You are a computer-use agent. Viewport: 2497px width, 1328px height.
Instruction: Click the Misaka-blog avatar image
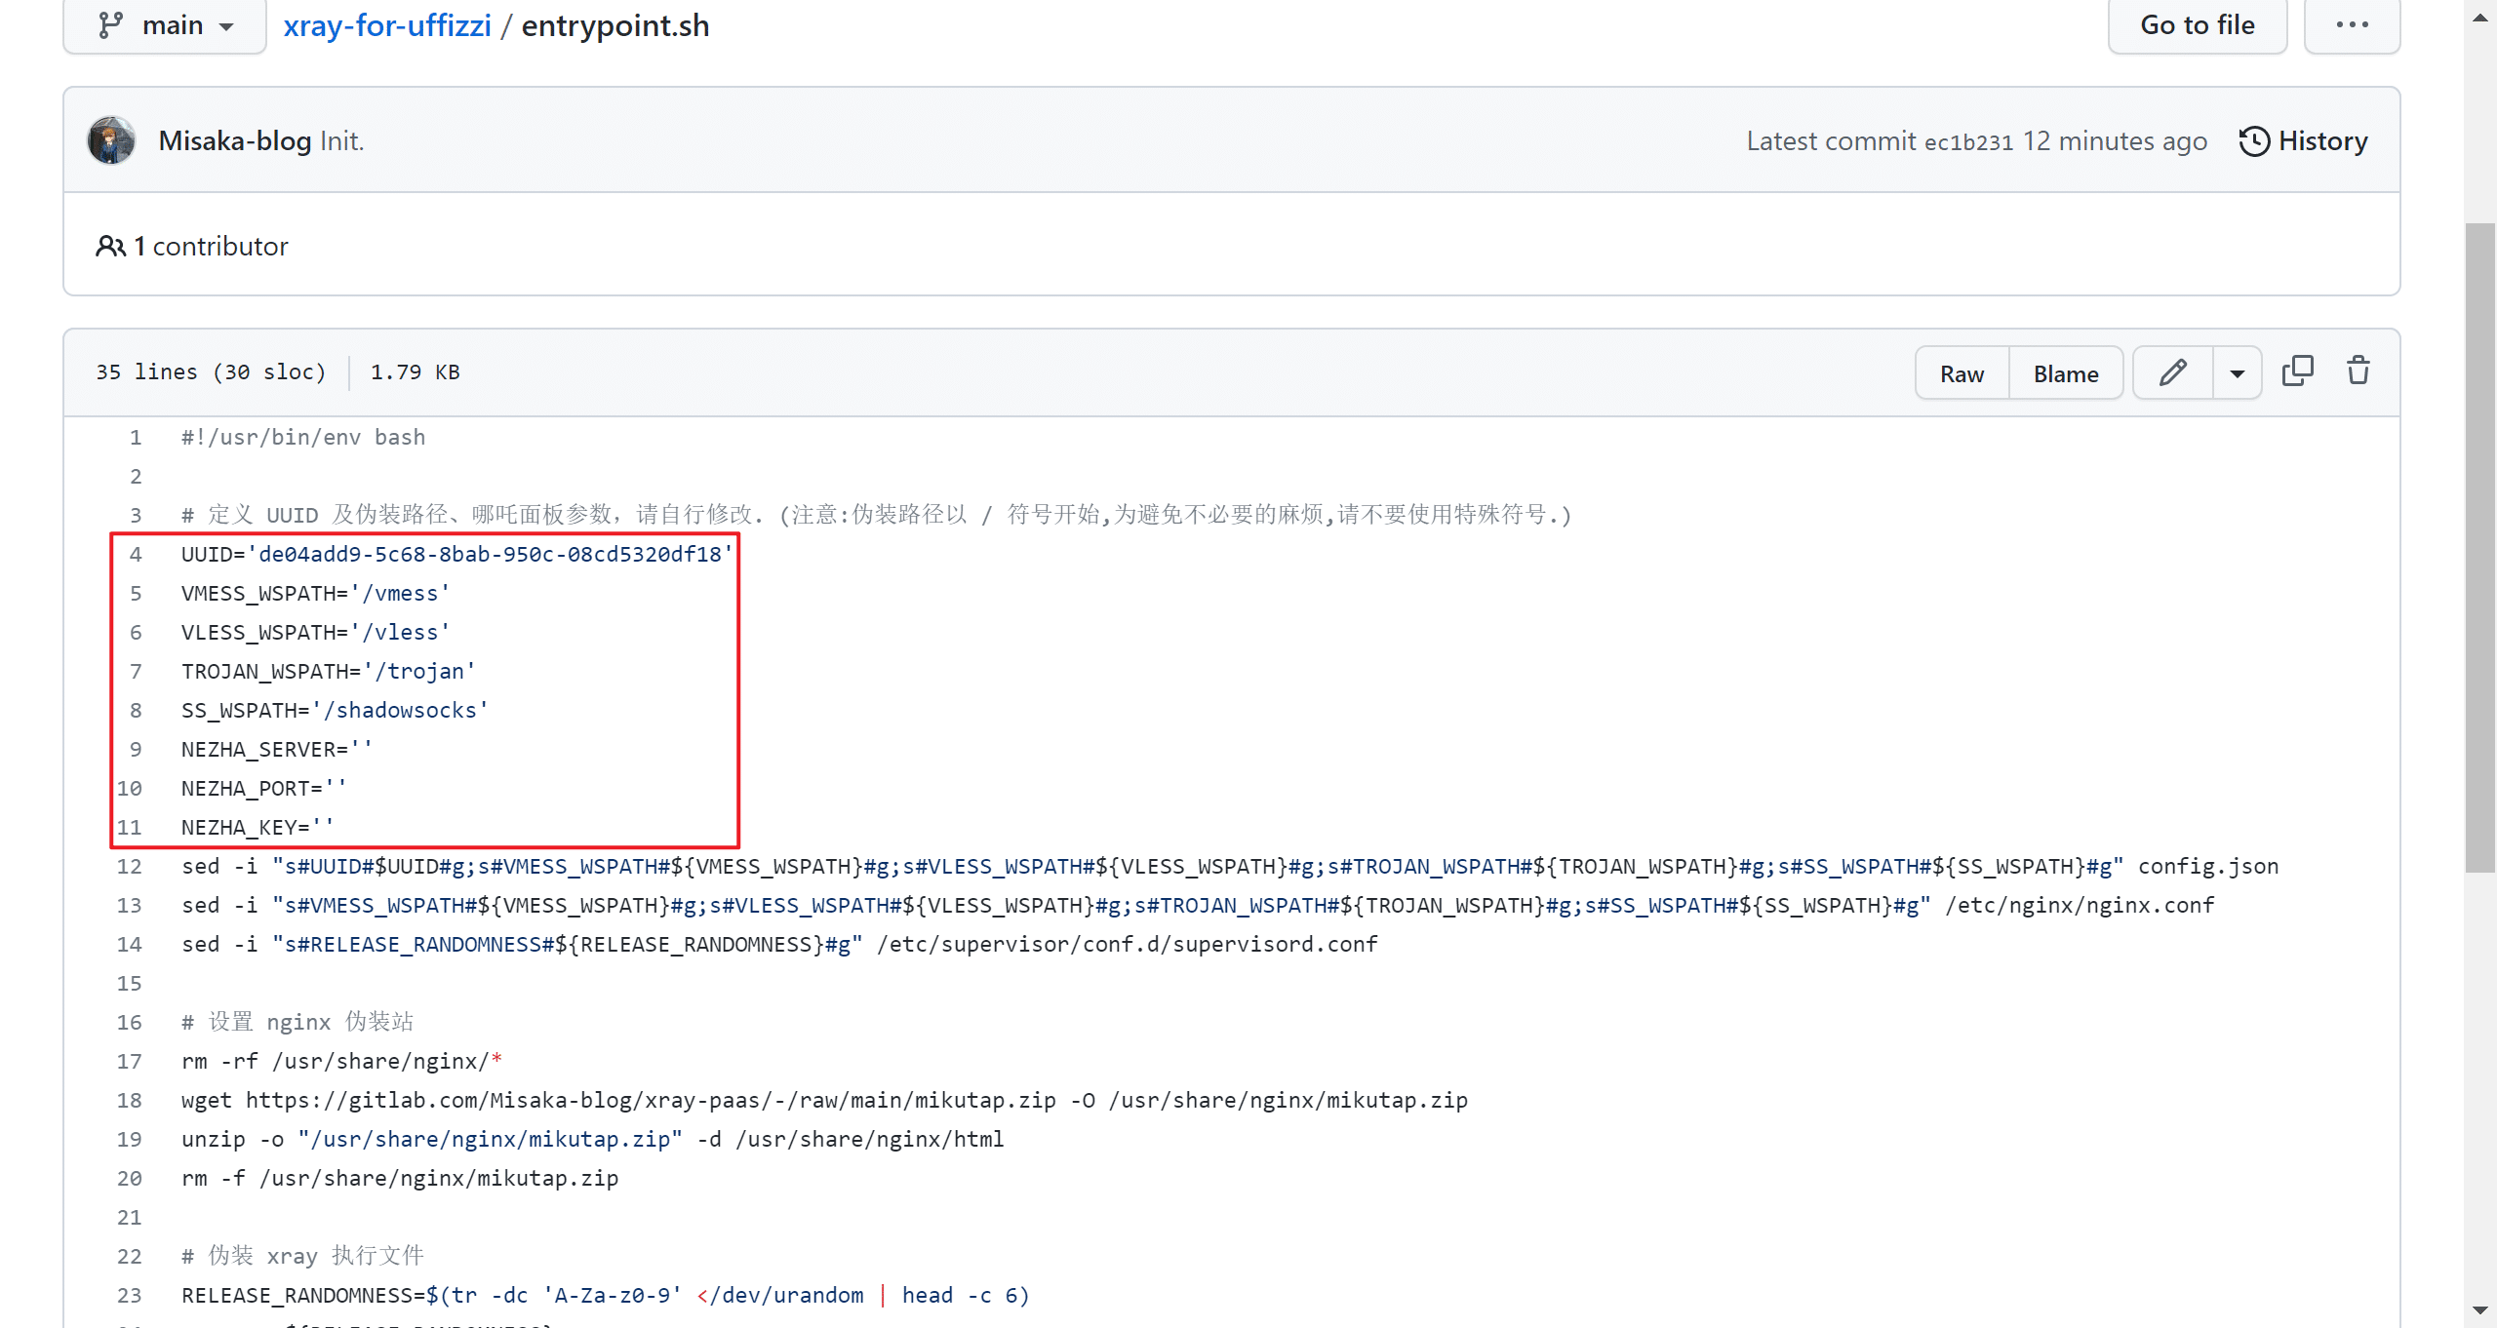pyautogui.click(x=111, y=141)
